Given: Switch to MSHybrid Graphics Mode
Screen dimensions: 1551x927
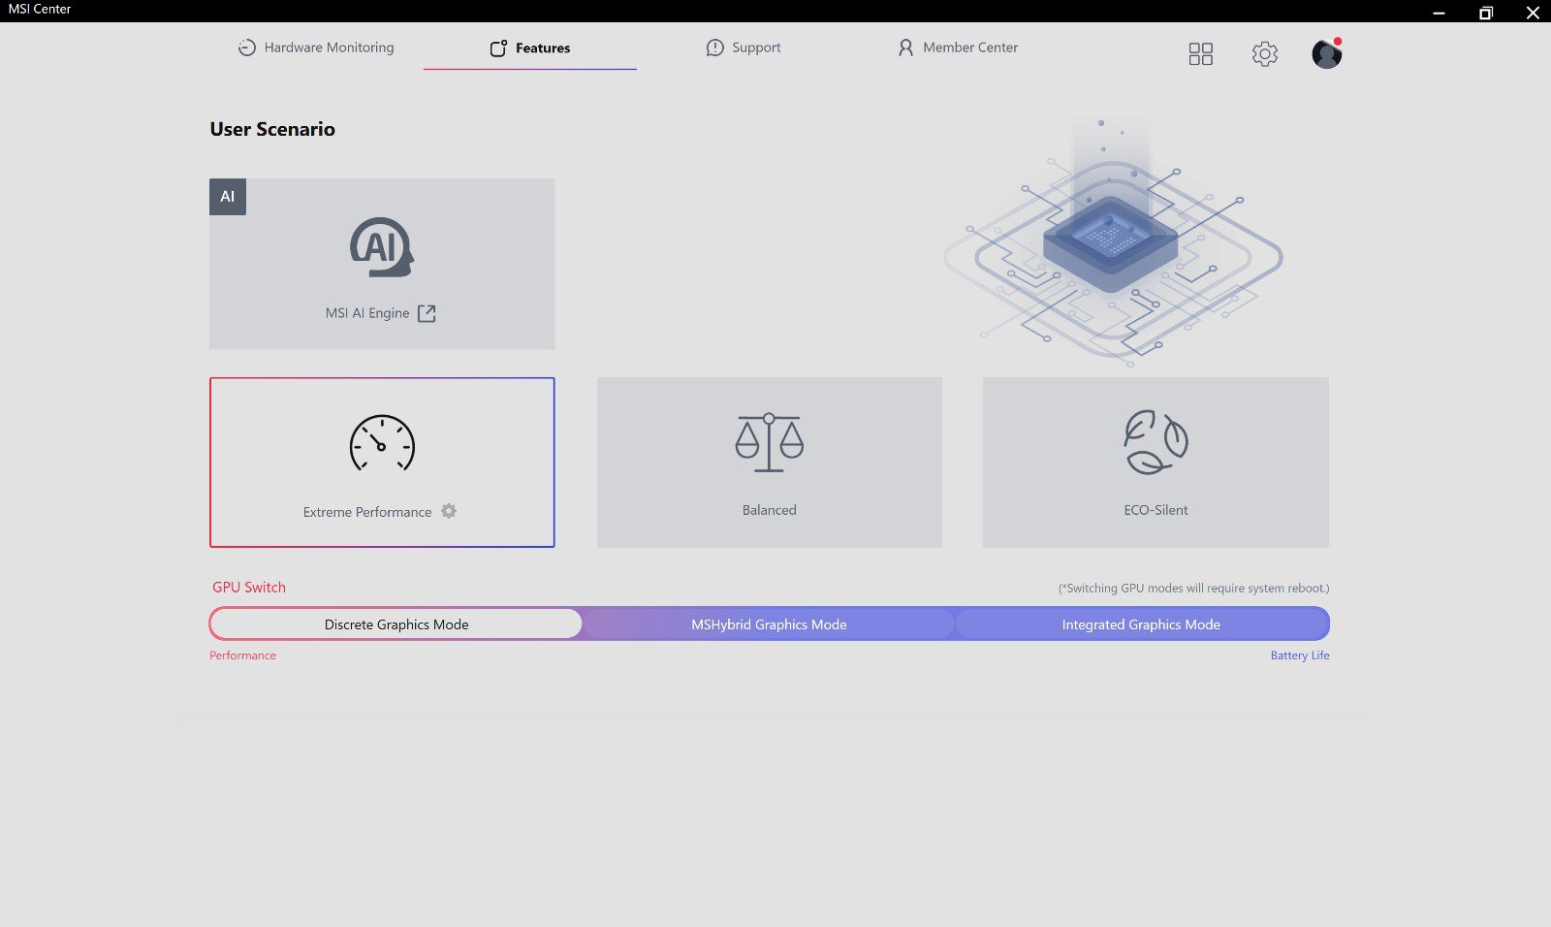Looking at the screenshot, I should click(x=769, y=624).
